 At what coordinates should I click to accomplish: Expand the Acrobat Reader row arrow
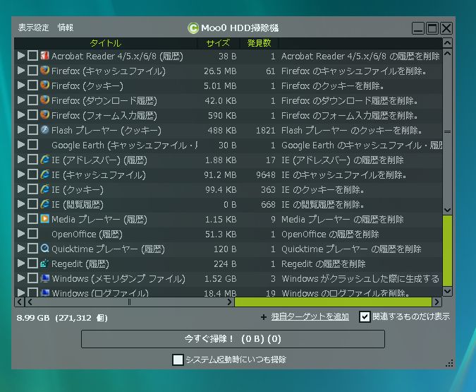click(21, 56)
